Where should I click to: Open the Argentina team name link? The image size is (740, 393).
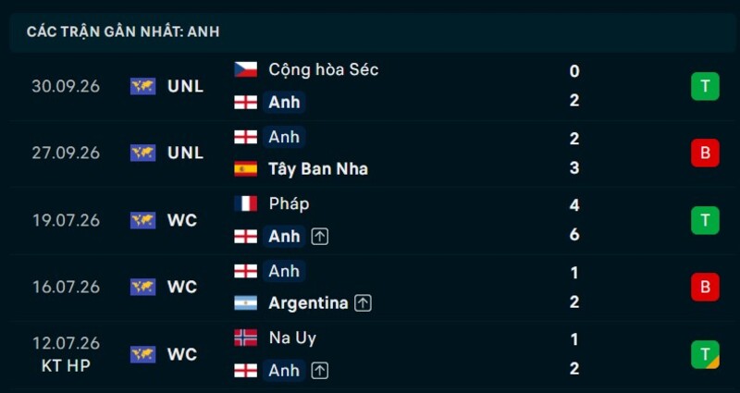point(308,303)
